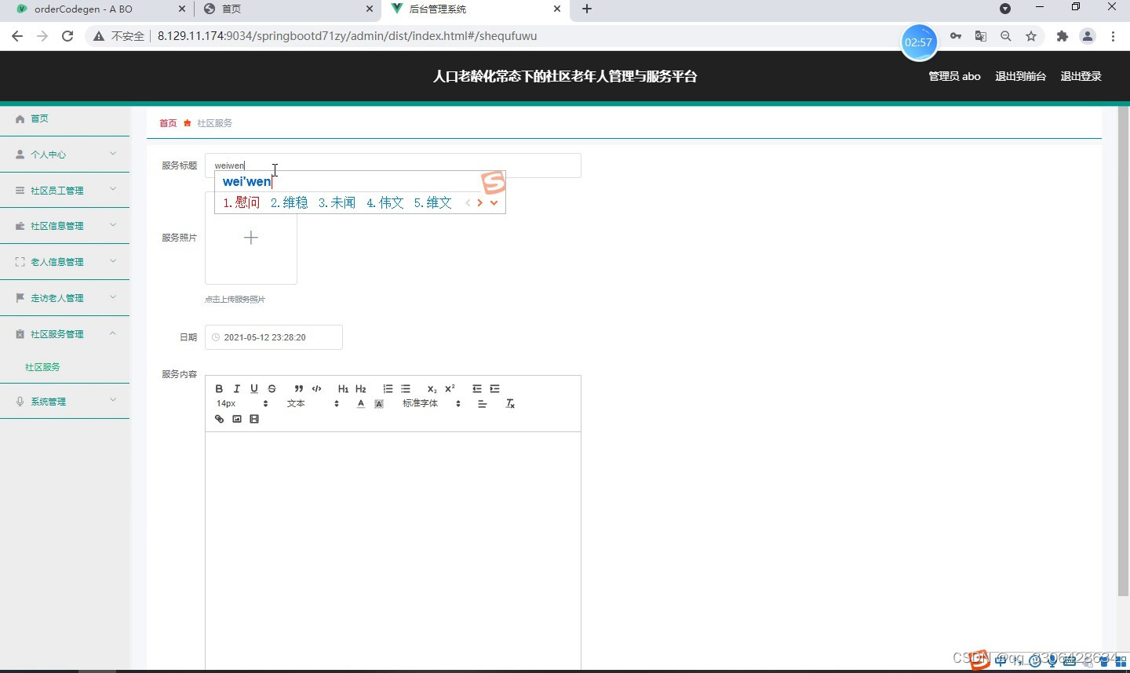Insert a hyperlink in the editor
The width and height of the screenshot is (1130, 673).
point(219,420)
